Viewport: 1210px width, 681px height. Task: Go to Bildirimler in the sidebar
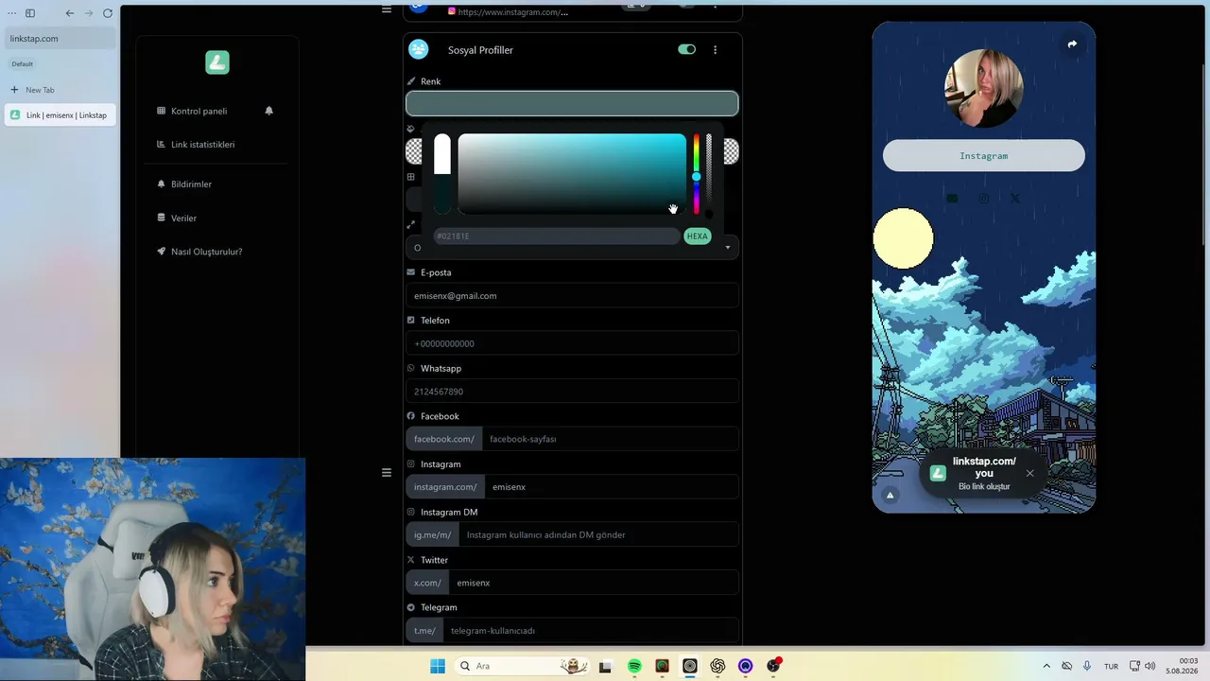(192, 184)
